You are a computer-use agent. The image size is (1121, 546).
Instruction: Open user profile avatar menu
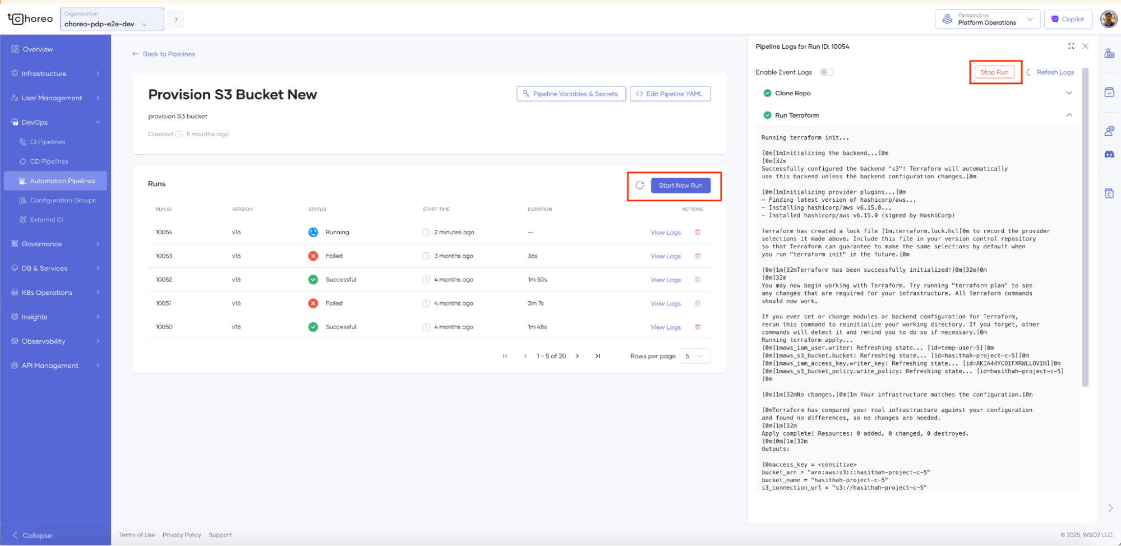pyautogui.click(x=1108, y=19)
